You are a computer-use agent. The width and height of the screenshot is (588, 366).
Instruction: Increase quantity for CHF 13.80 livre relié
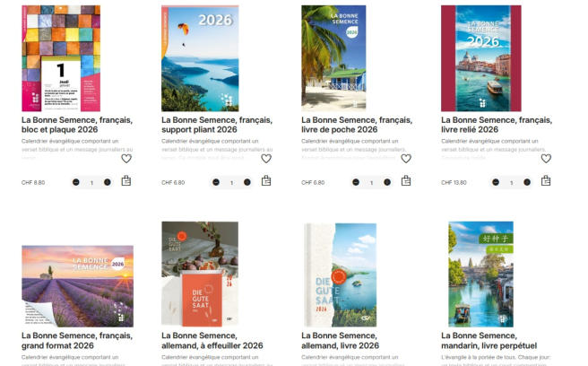527,182
